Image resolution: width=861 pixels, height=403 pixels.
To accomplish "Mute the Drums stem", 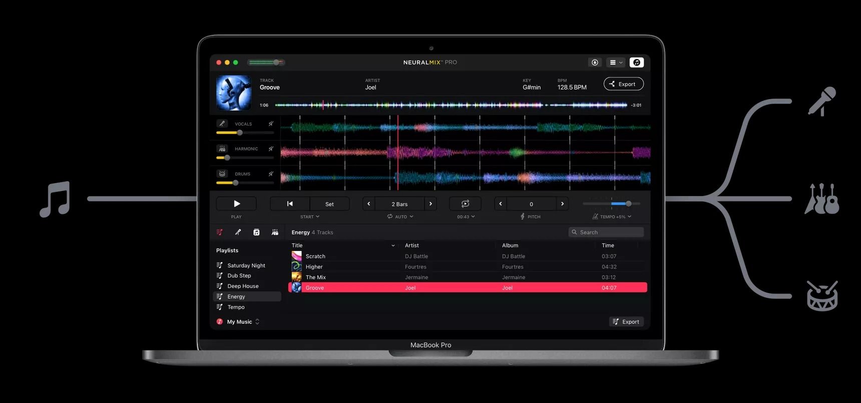I will [271, 173].
